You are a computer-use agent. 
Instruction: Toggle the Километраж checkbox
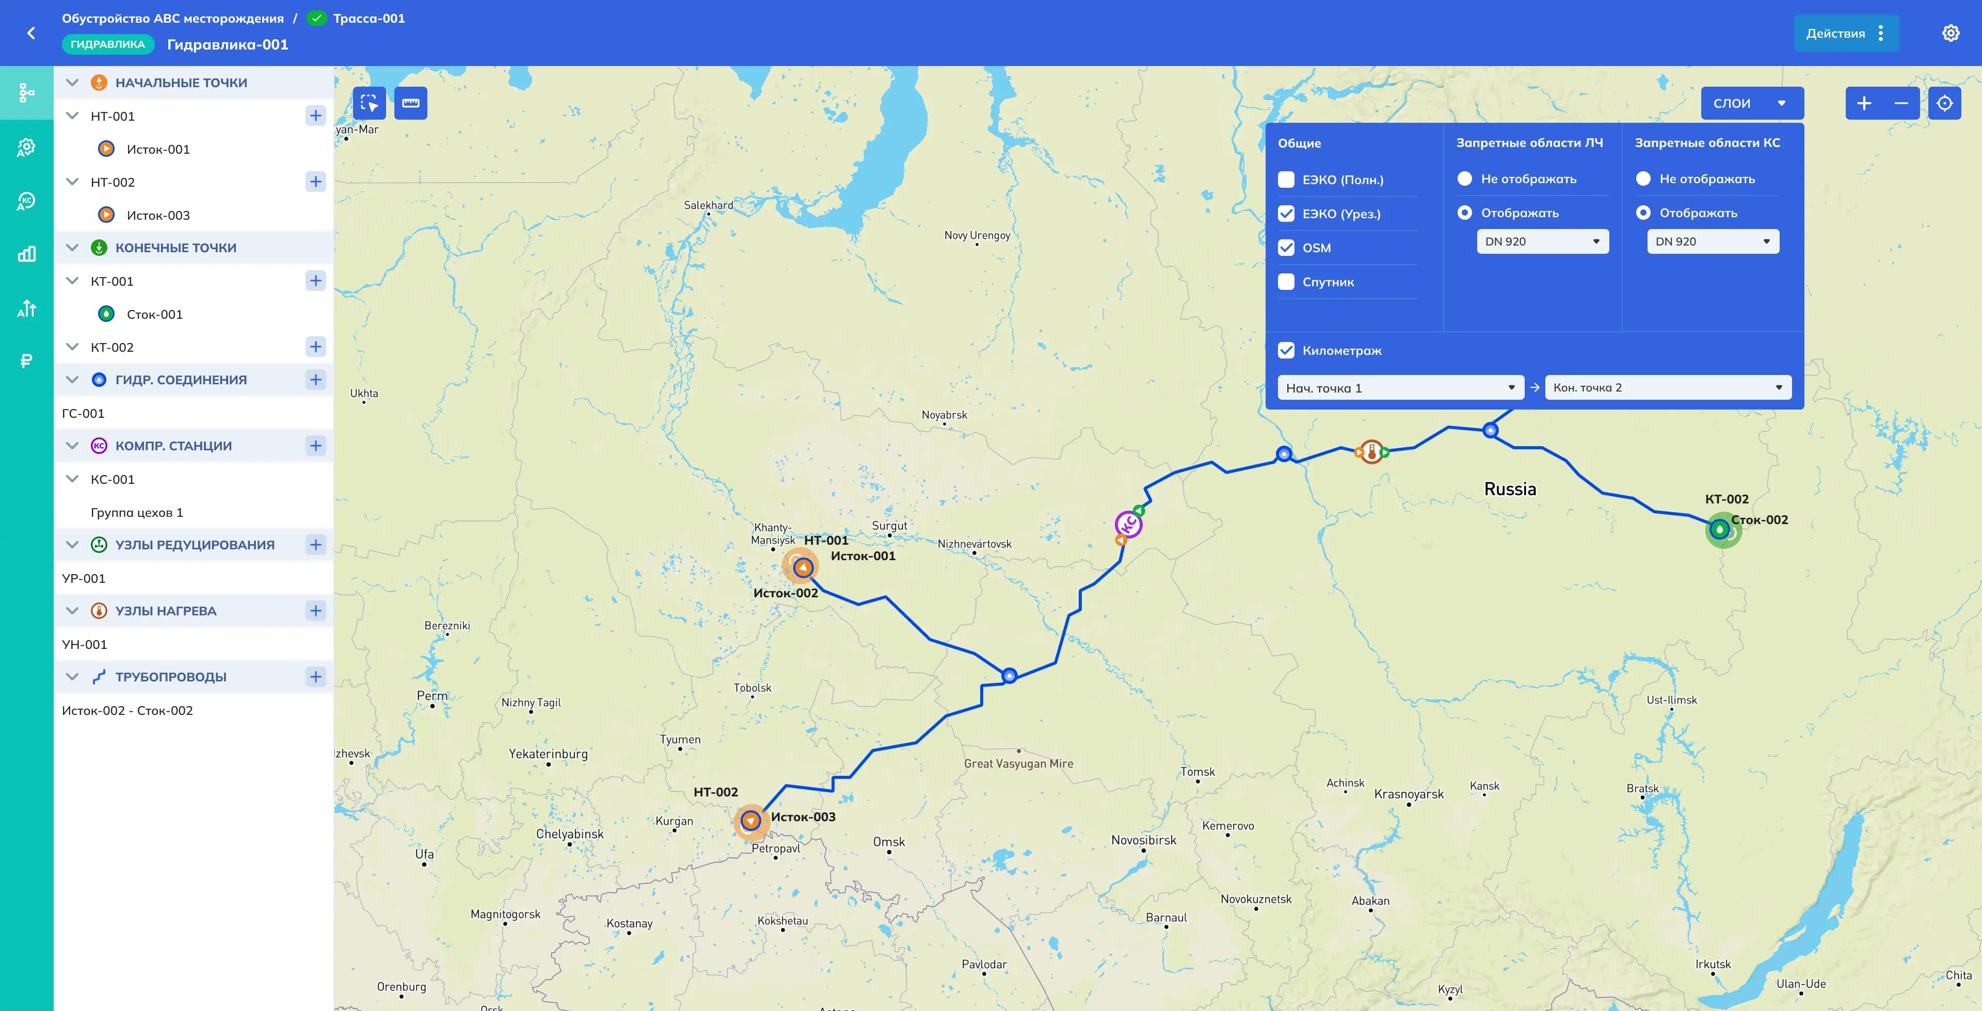tap(1286, 351)
